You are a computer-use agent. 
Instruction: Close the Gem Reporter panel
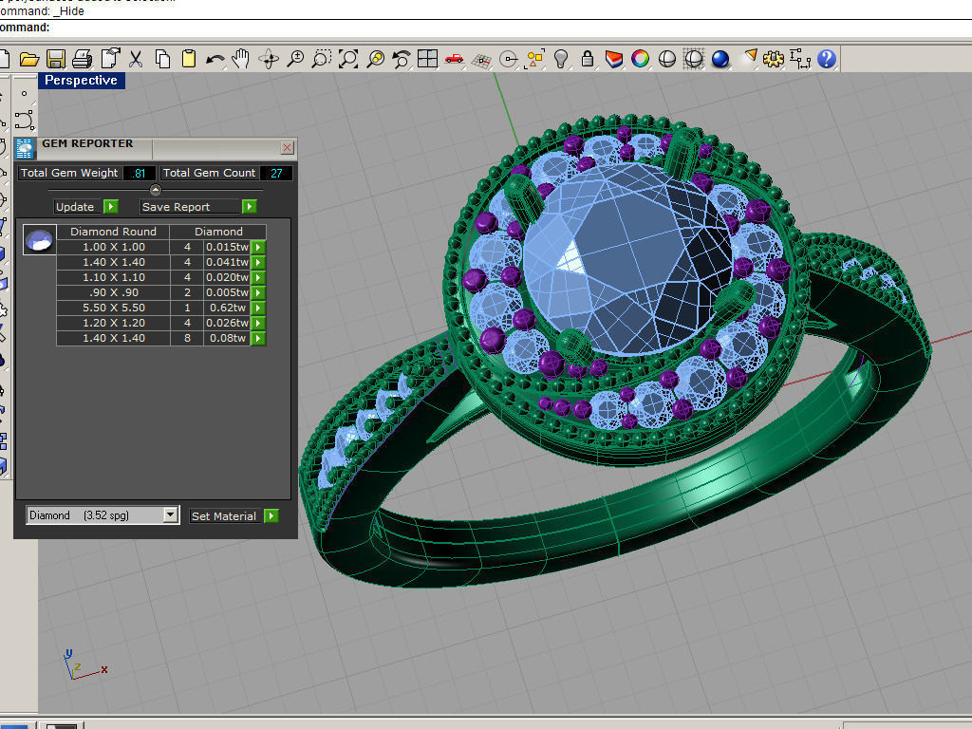click(x=287, y=147)
